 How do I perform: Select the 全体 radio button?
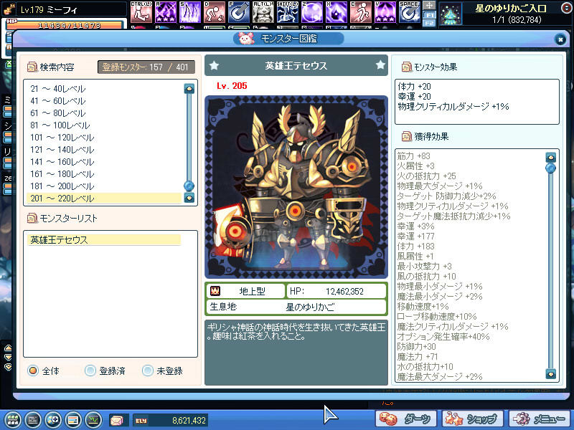point(33,371)
